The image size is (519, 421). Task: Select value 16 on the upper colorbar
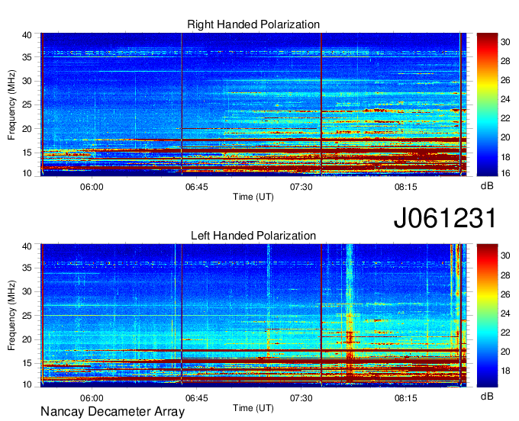point(505,173)
